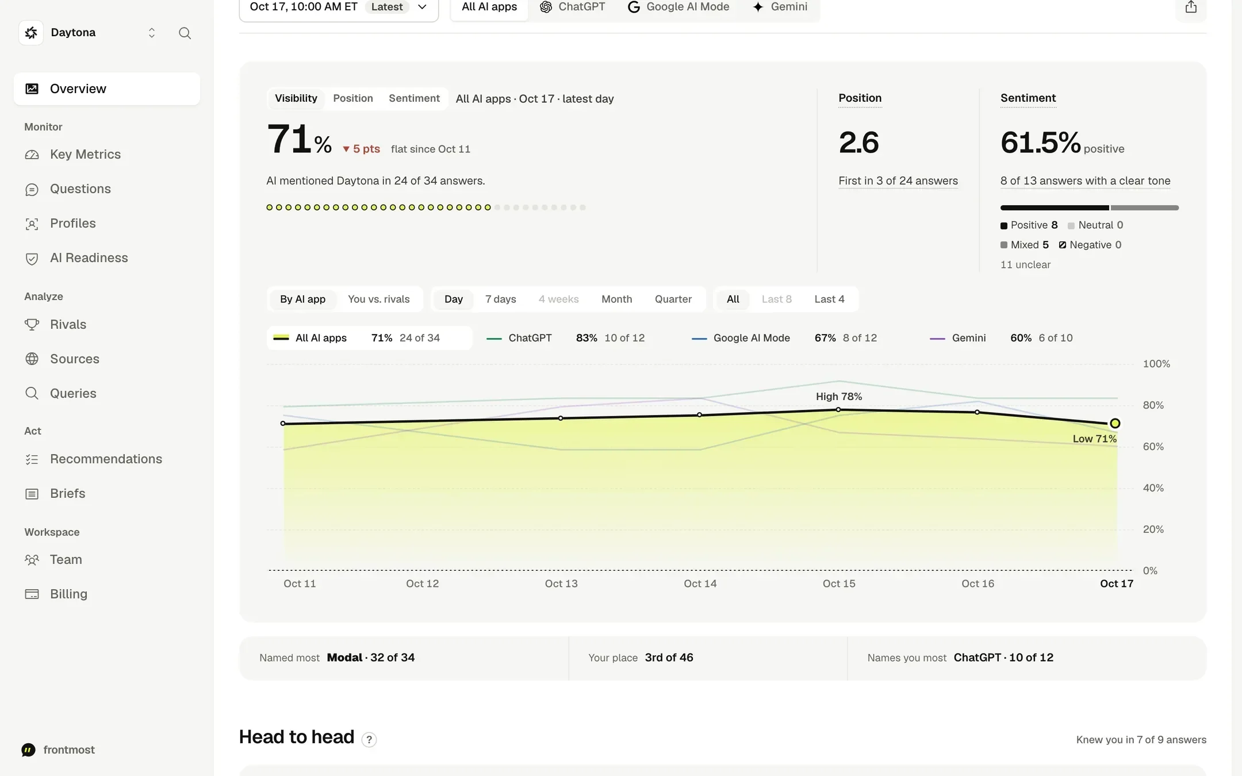Screen dimensions: 1242x776
Task: Click the Daytona logo icon
Action: click(x=31, y=33)
